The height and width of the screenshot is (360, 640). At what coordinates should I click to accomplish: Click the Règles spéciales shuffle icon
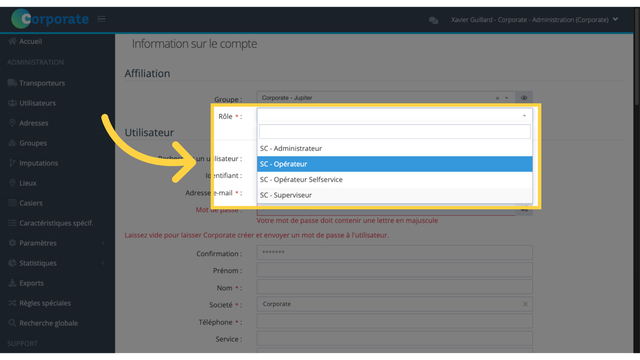pos(12,303)
